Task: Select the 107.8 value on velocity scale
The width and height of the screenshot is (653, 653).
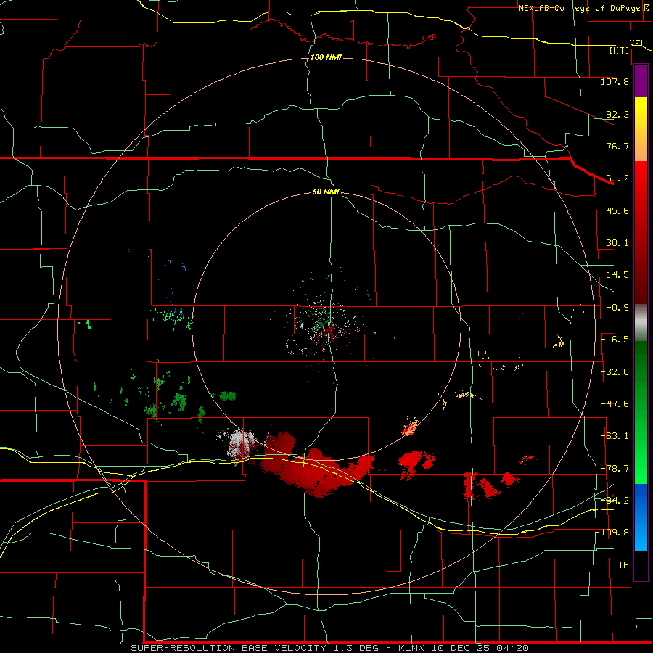Action: point(615,81)
